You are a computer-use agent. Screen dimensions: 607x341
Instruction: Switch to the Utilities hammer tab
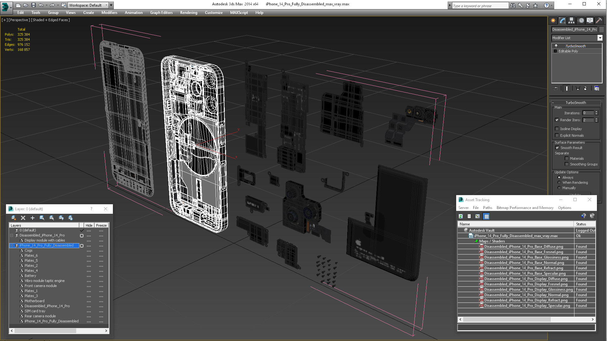pyautogui.click(x=599, y=21)
